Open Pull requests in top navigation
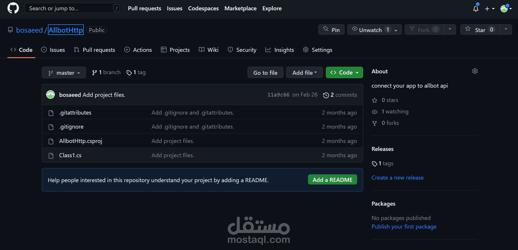The height and width of the screenshot is (250, 518). (145, 8)
